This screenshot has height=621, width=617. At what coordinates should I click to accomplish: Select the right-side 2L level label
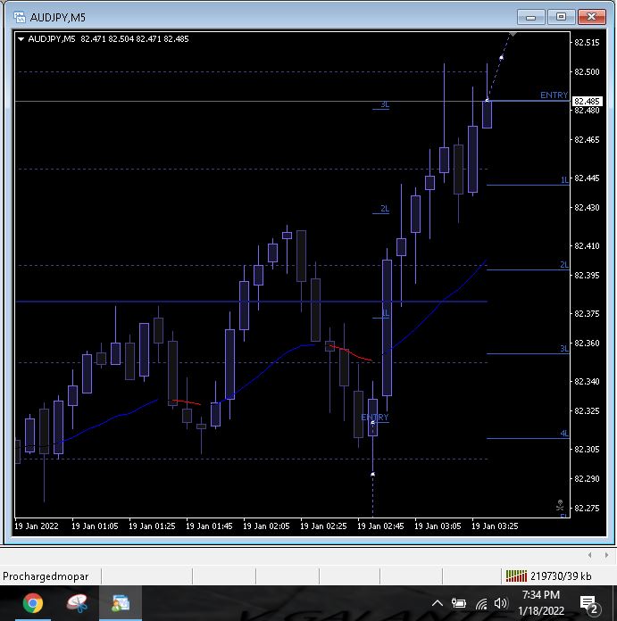tap(564, 265)
